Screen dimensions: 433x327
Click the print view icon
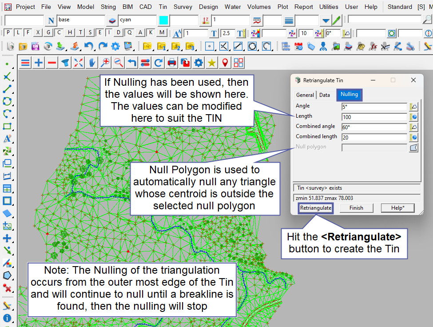click(172, 63)
